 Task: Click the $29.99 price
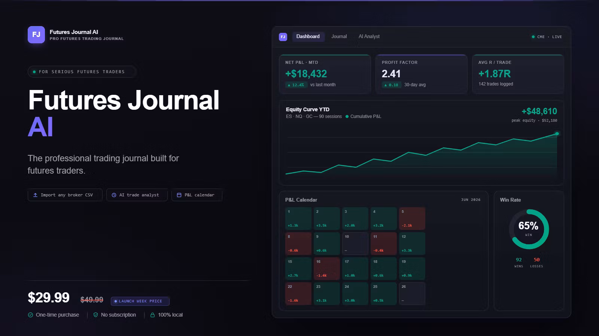click(49, 298)
